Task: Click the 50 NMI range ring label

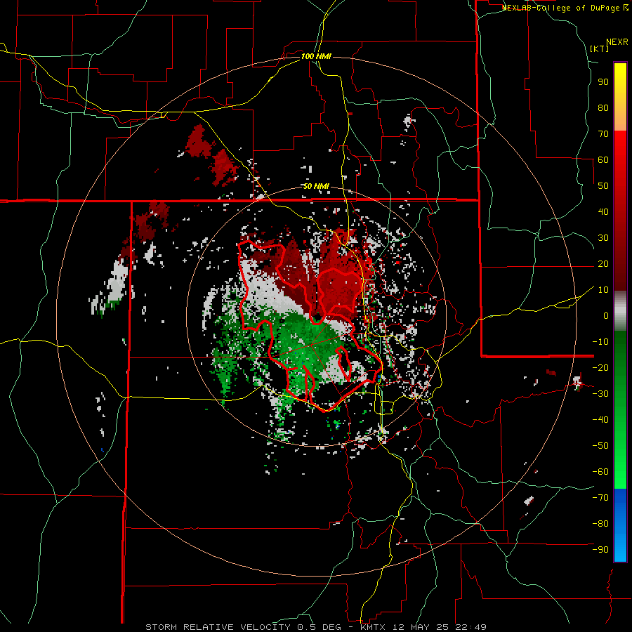Action: point(316,186)
